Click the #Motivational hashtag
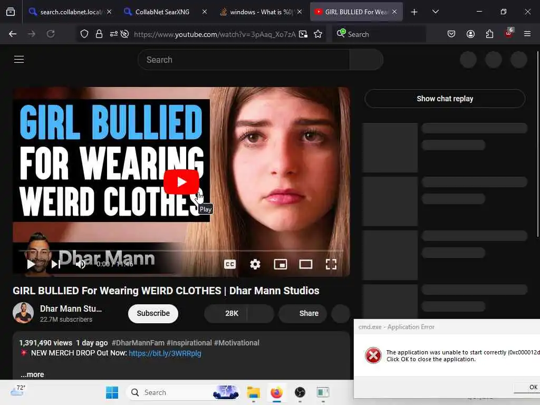The image size is (540, 405). click(x=237, y=343)
